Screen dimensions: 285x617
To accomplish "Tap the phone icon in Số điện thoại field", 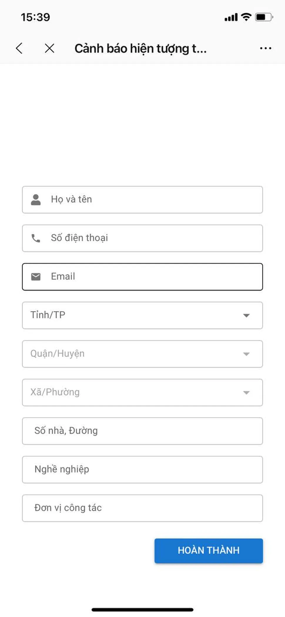I will pyautogui.click(x=36, y=238).
